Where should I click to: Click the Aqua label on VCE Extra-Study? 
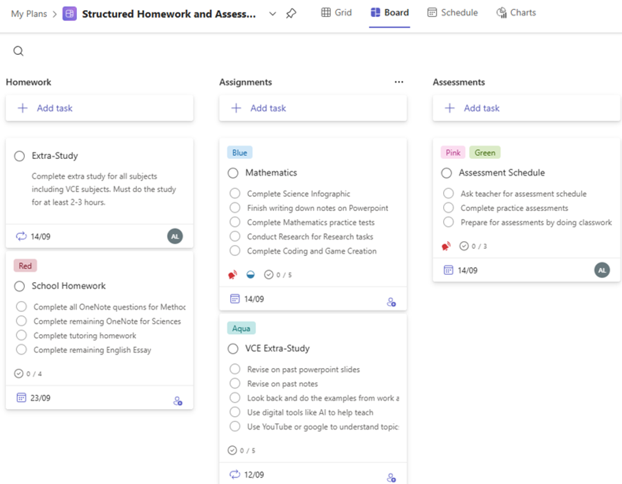241,329
